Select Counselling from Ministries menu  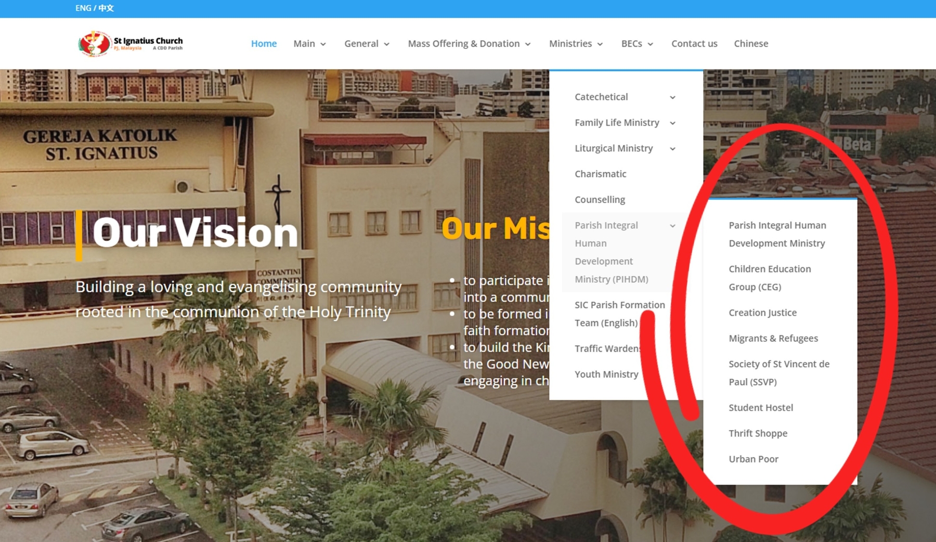[600, 199]
